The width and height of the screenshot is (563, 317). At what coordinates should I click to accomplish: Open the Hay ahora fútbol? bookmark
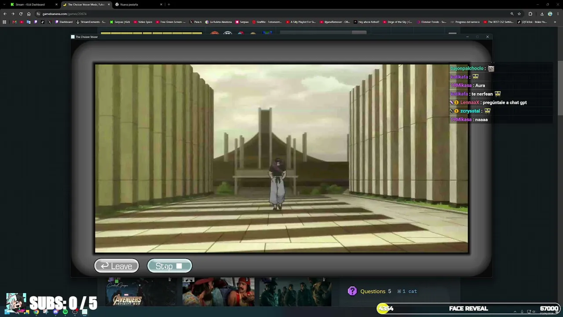click(x=366, y=22)
